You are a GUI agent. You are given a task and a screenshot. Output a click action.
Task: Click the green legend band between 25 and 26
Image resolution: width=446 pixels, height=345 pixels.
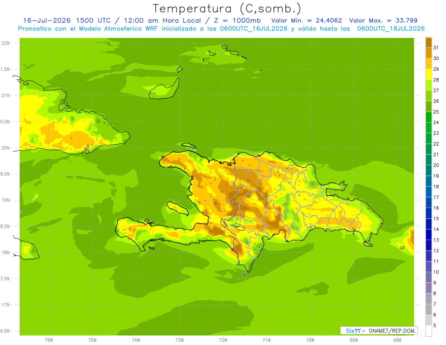coord(429,106)
